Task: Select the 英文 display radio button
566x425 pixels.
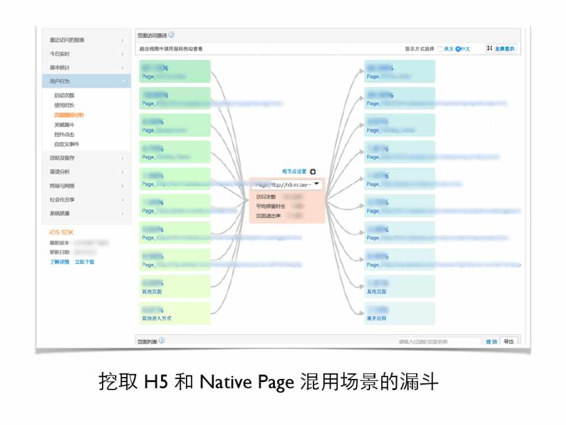Action: pyautogui.click(x=440, y=49)
